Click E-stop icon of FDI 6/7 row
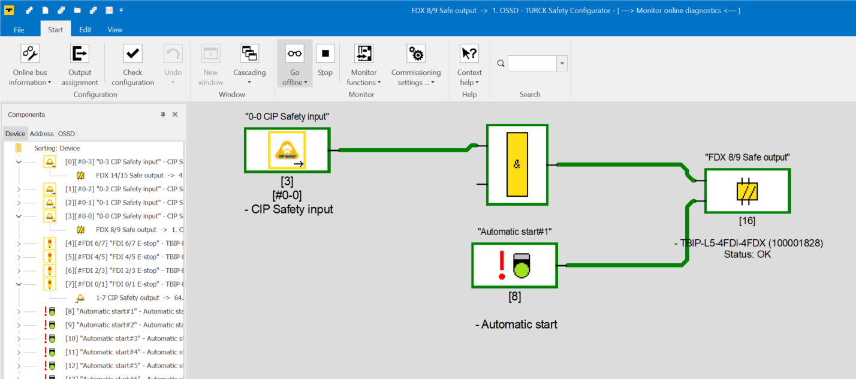The height and width of the screenshot is (379, 856). point(50,243)
